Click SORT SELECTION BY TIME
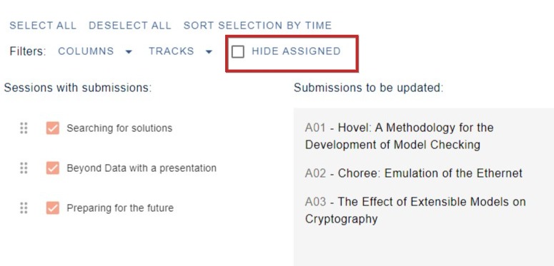Image resolution: width=554 pixels, height=266 pixels. click(257, 26)
